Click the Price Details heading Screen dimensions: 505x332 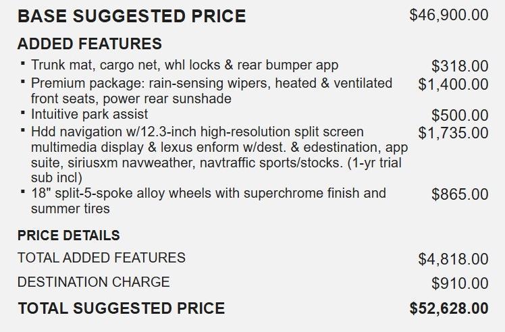tap(68, 236)
